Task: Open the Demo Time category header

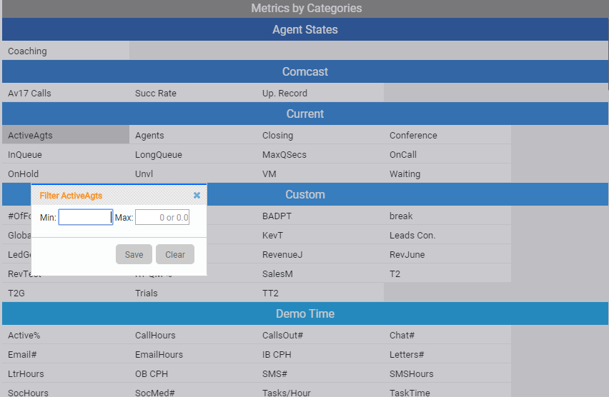Action: click(x=304, y=314)
